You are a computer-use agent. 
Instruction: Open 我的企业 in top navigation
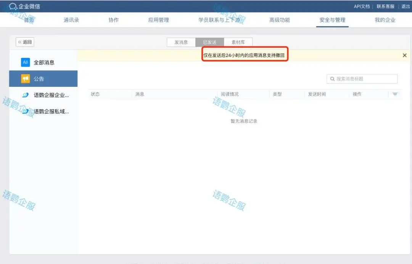[x=385, y=20]
